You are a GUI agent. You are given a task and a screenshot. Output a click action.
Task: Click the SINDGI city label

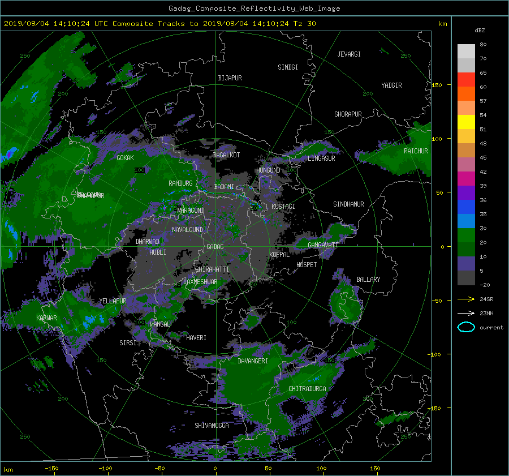point(288,67)
